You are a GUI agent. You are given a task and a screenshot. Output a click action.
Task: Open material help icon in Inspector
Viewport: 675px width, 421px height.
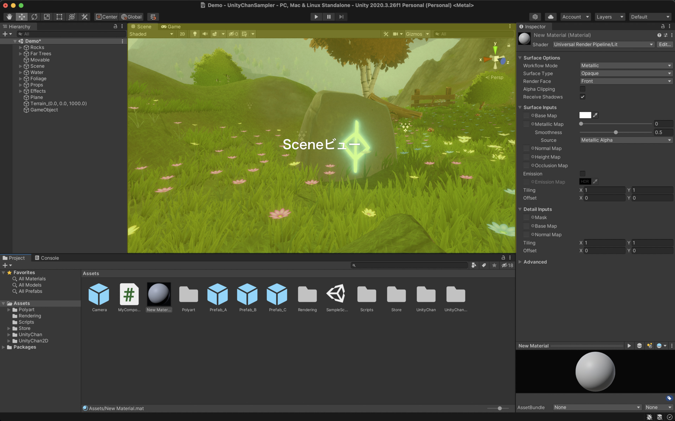[659, 35]
